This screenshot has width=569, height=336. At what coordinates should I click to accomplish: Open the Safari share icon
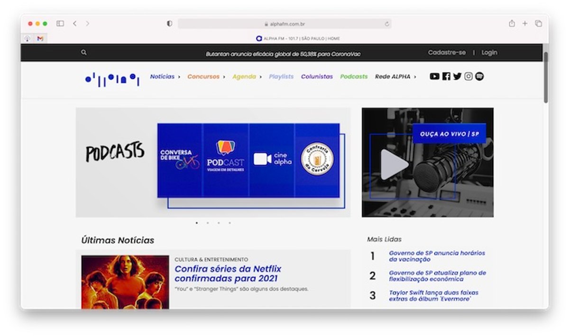(x=512, y=23)
